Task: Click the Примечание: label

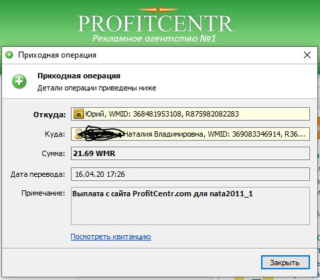Action: (x=43, y=193)
